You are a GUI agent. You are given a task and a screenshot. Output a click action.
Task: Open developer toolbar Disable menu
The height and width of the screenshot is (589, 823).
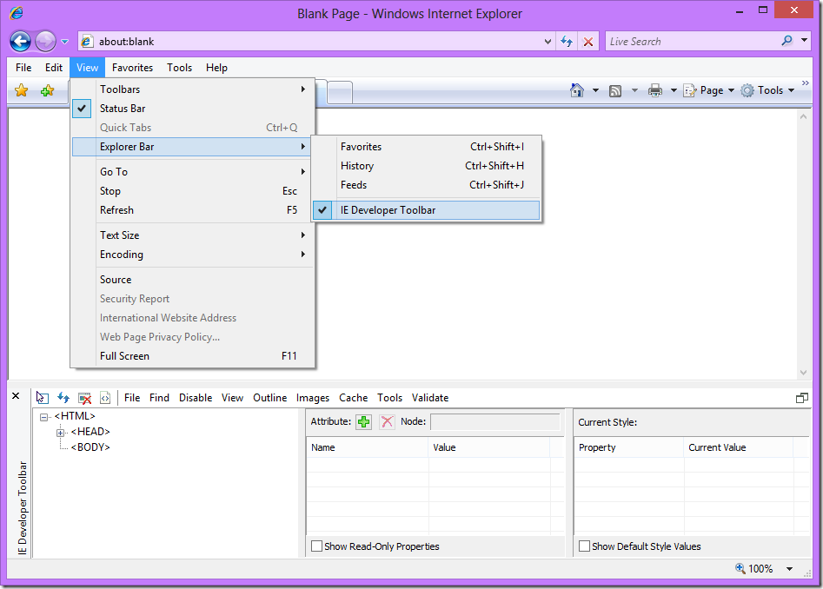point(196,398)
